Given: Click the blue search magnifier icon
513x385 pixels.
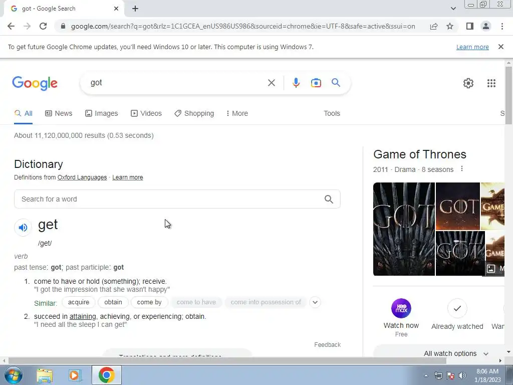Looking at the screenshot, I should click(336, 83).
